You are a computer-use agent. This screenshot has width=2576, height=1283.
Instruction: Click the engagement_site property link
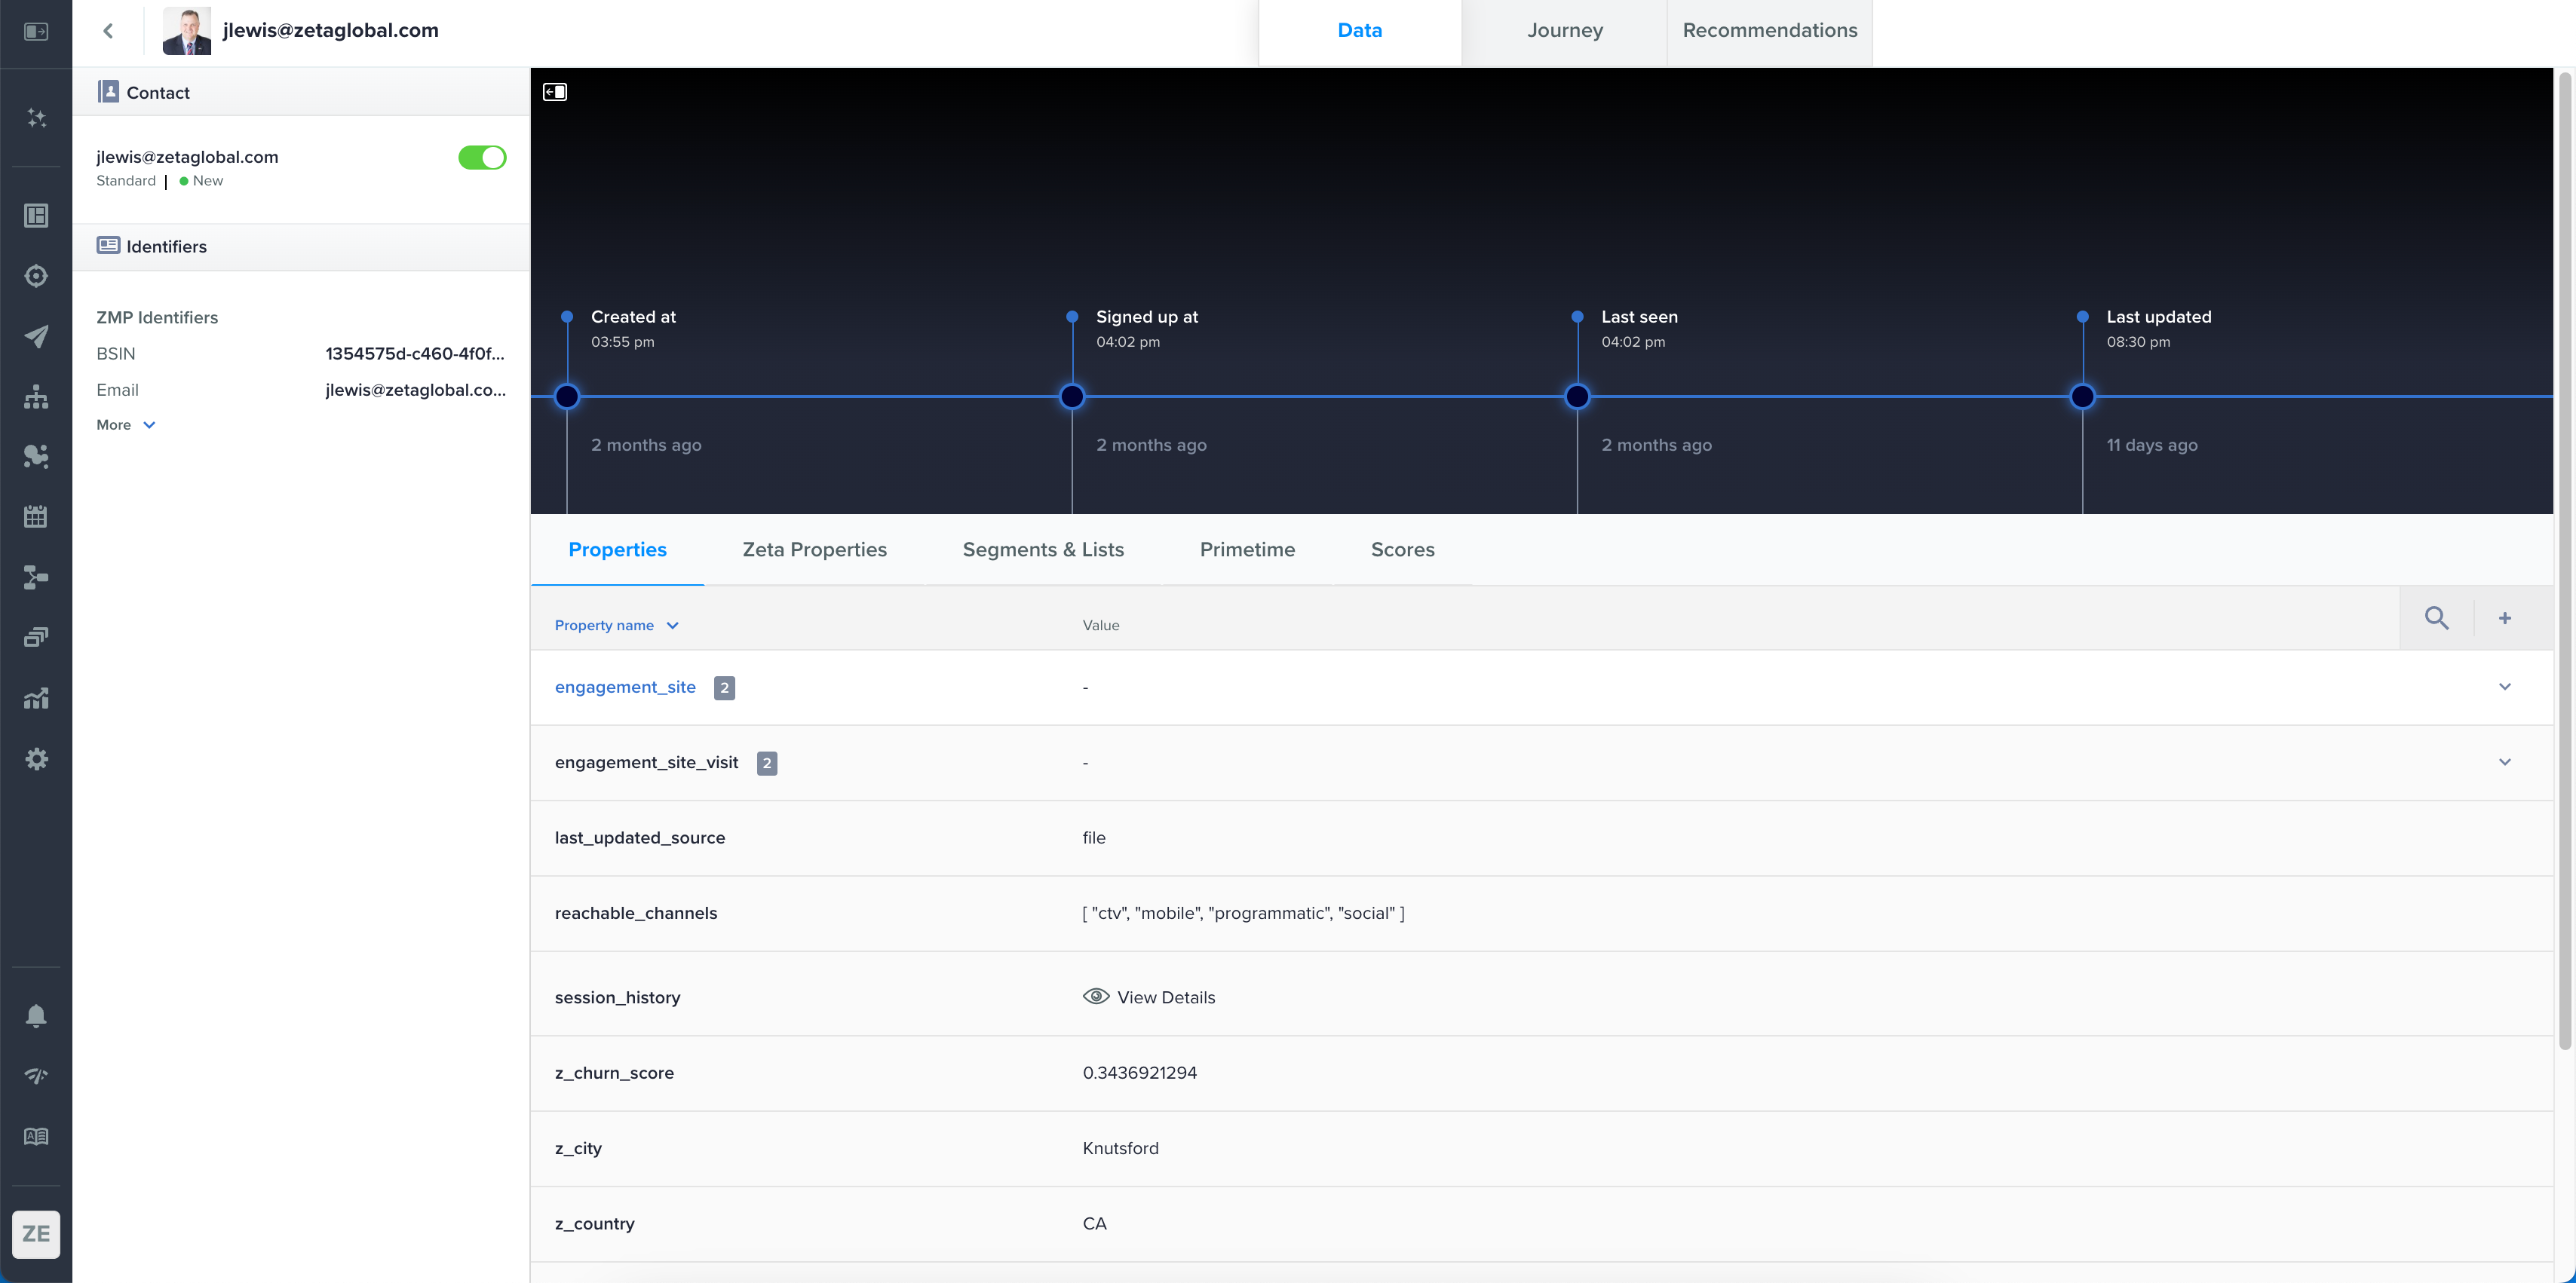(x=625, y=687)
